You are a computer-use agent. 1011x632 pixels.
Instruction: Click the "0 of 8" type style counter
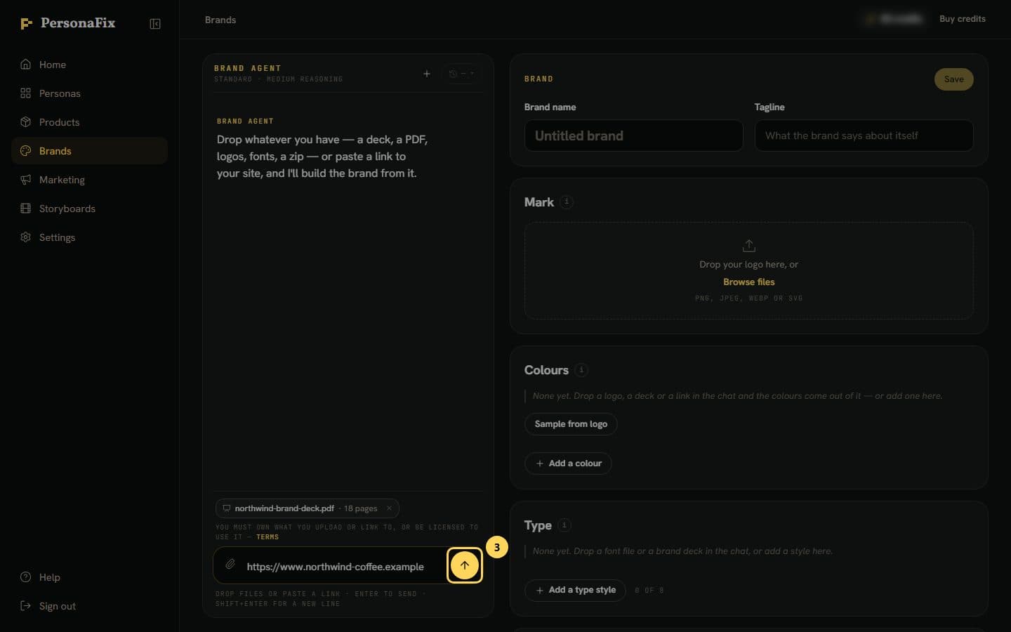point(649,591)
